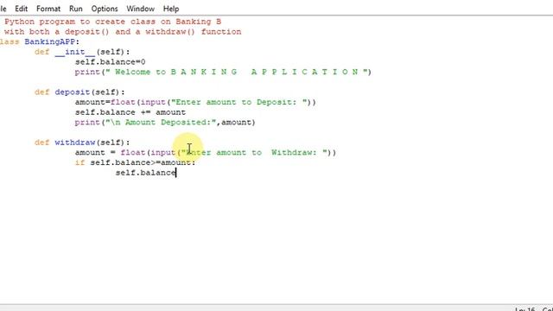
Task: Open the Window menu
Action: (x=140, y=9)
